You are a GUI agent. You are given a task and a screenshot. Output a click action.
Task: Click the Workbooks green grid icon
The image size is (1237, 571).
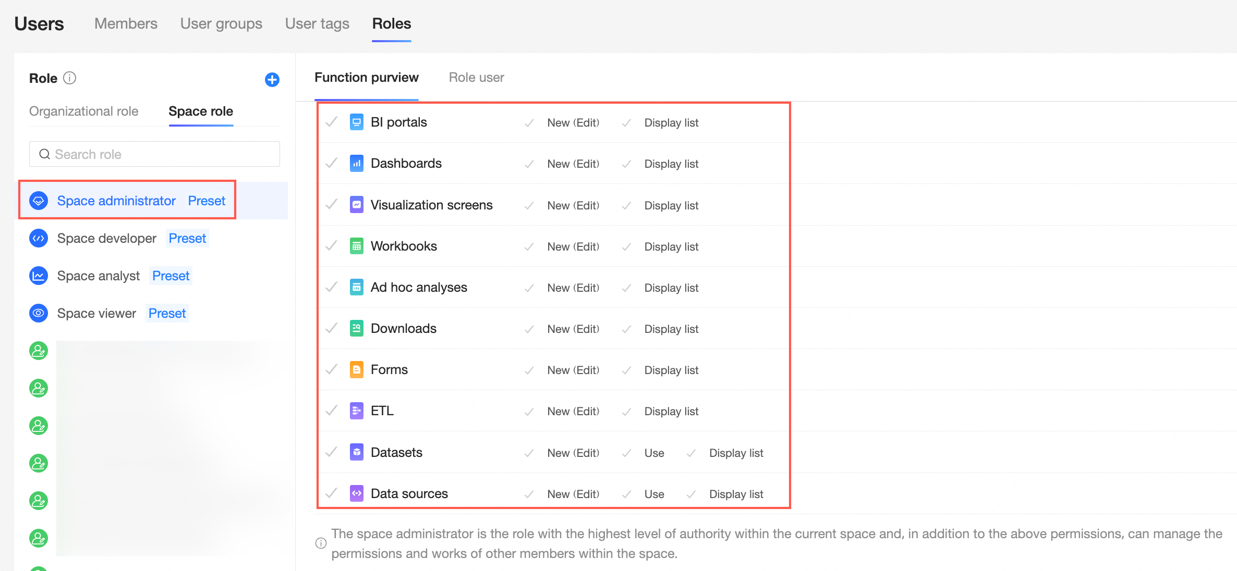[x=357, y=246]
